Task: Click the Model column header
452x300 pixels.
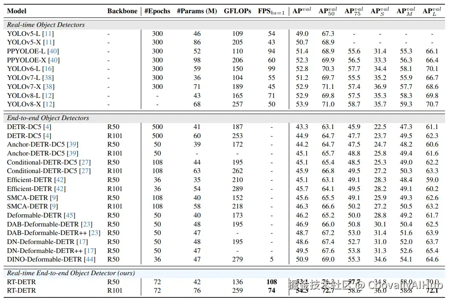Action: [16, 11]
